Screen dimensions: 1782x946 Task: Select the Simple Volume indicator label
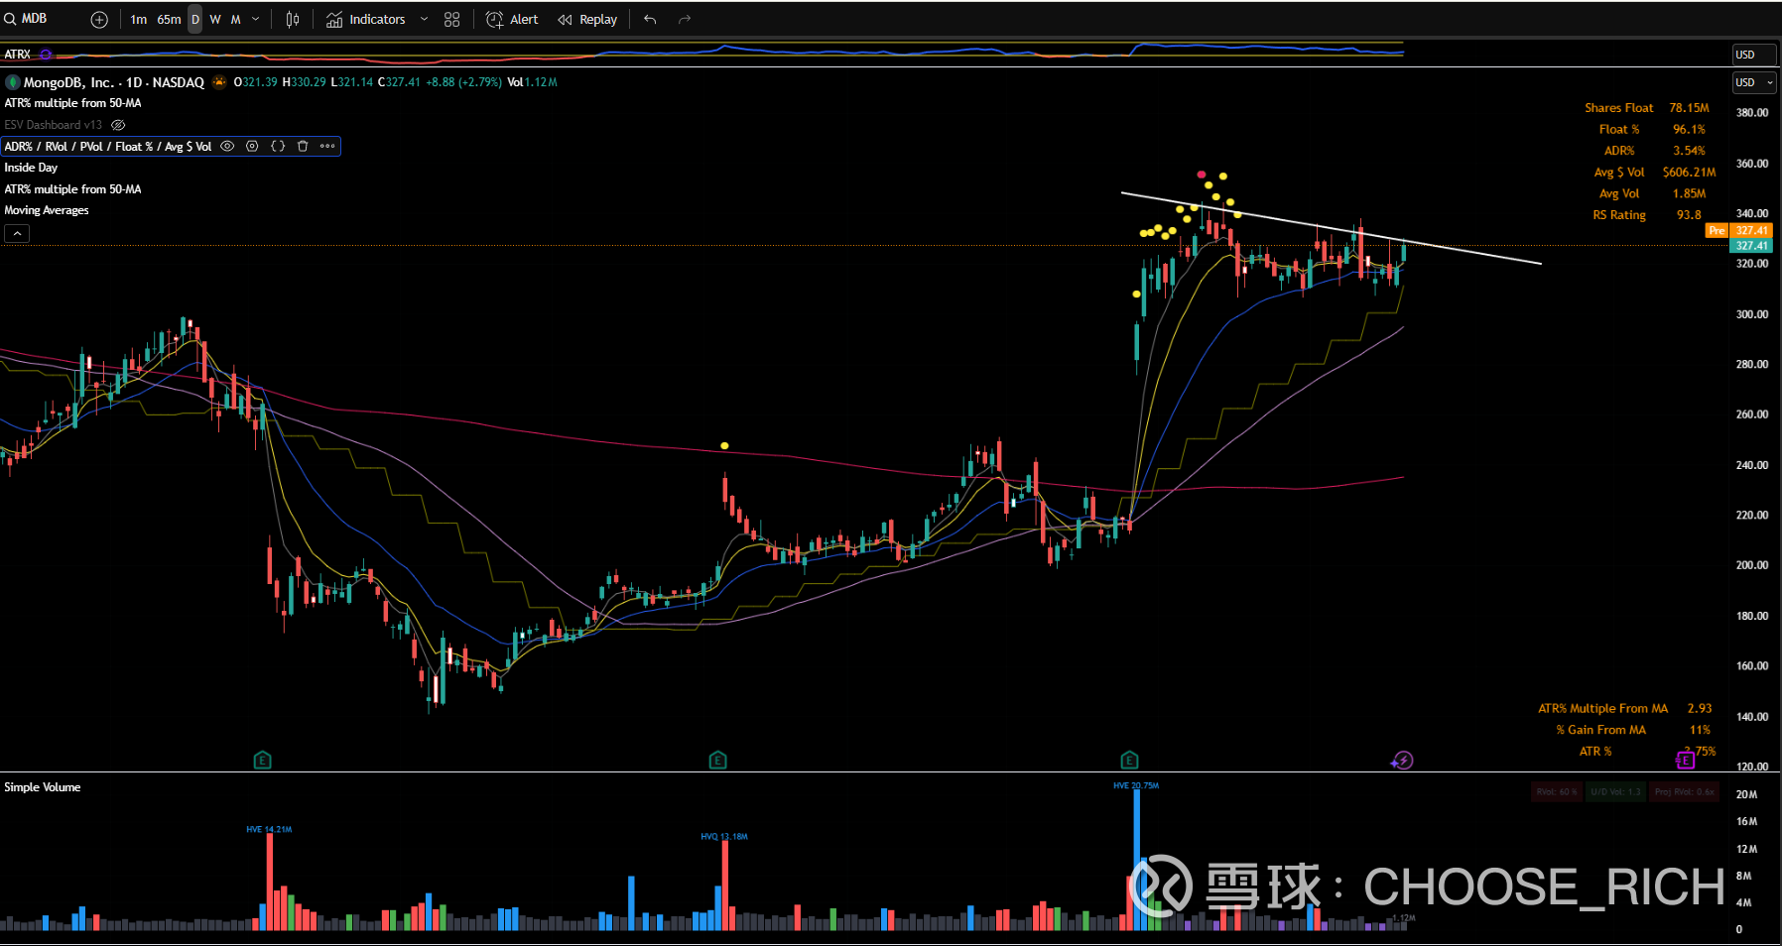[x=43, y=787]
